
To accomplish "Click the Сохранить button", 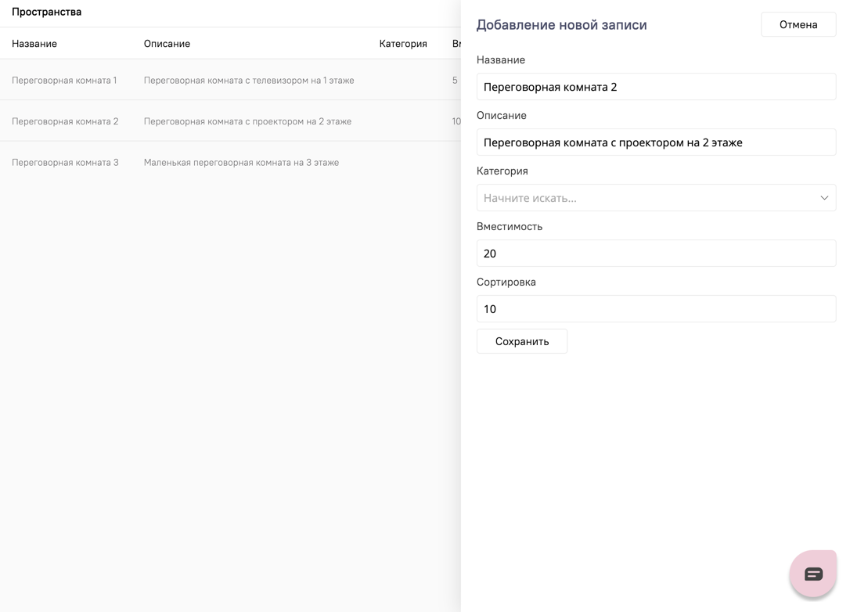I will point(522,340).
